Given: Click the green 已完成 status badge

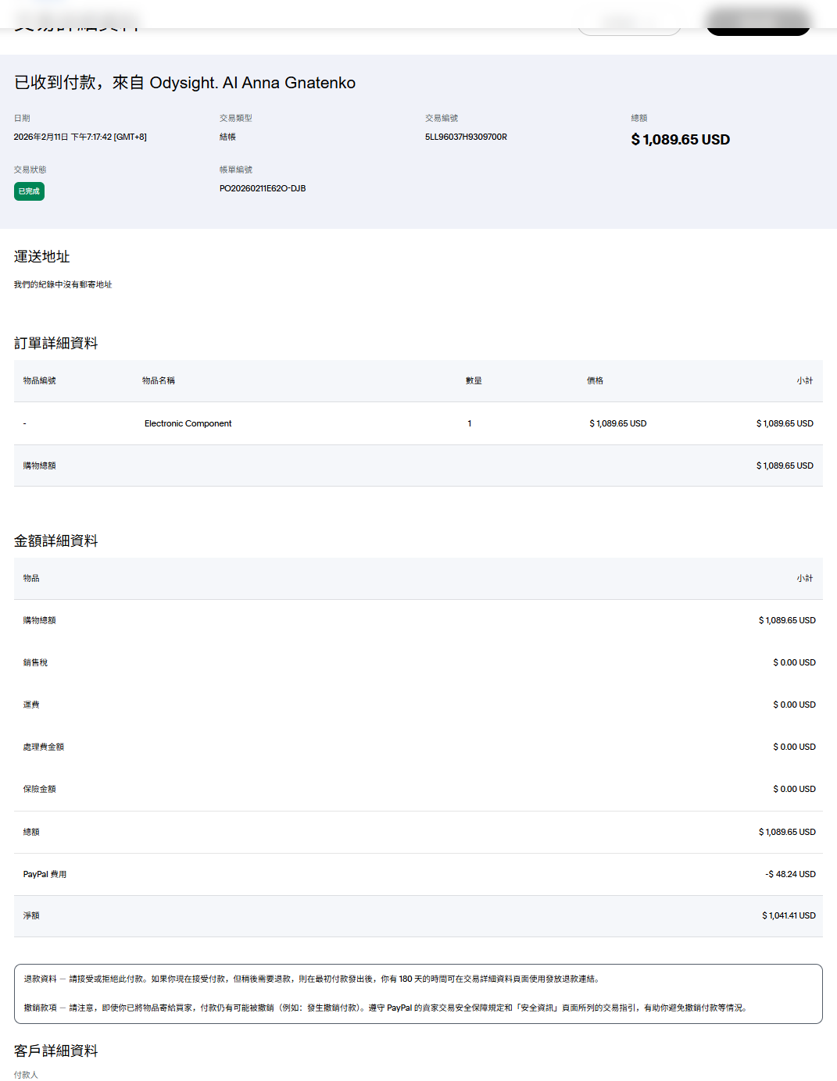Looking at the screenshot, I should [x=29, y=191].
